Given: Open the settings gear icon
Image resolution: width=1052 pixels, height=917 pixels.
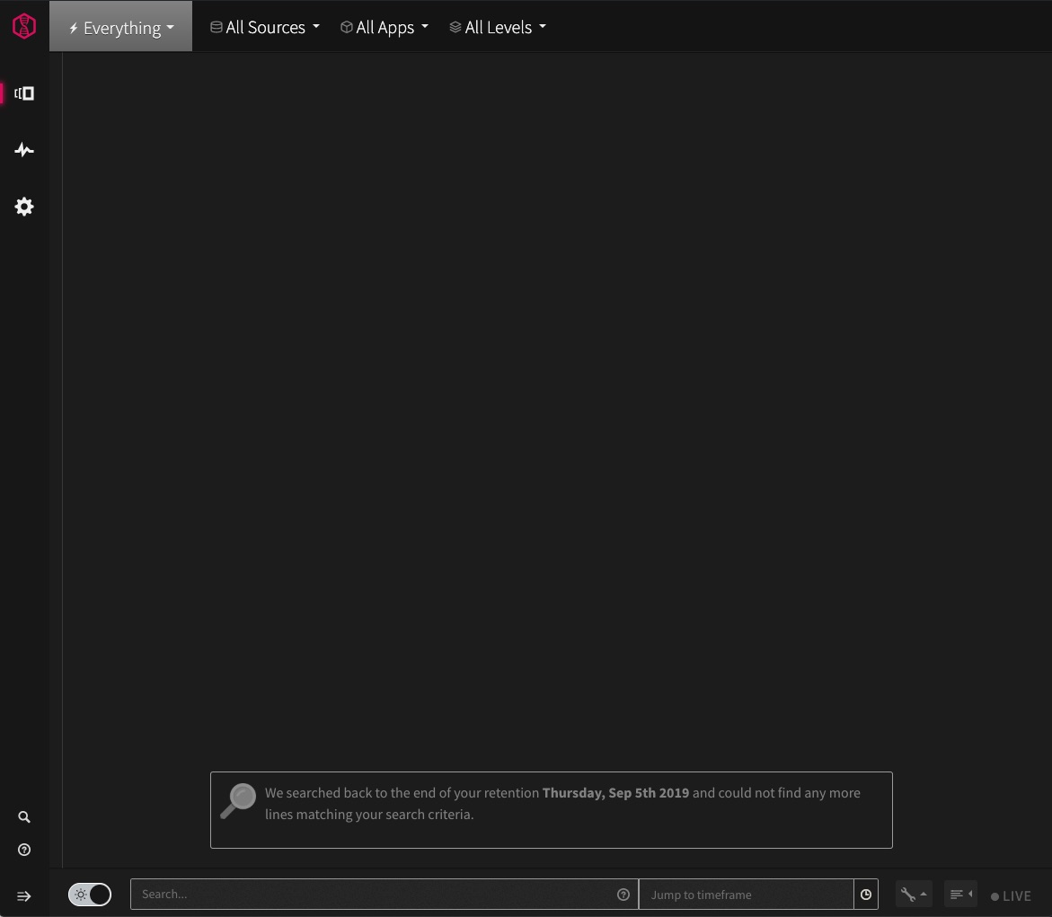Looking at the screenshot, I should click(24, 207).
